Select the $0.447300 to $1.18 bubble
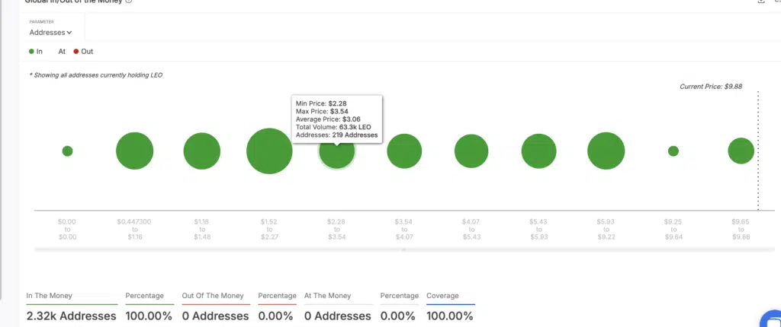 pyautogui.click(x=134, y=151)
